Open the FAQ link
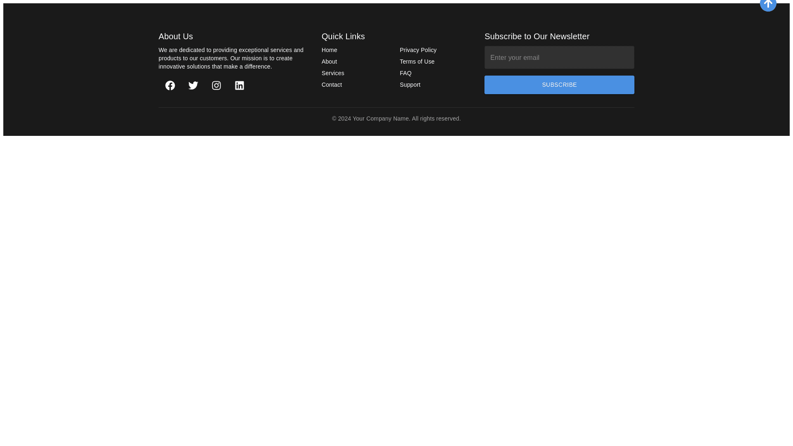 405,73
